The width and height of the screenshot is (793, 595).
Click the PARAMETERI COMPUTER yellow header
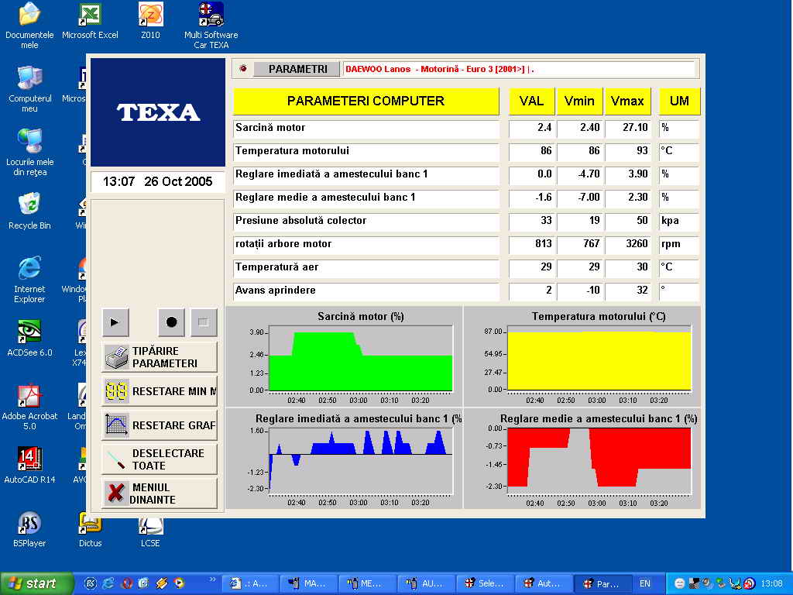click(366, 101)
